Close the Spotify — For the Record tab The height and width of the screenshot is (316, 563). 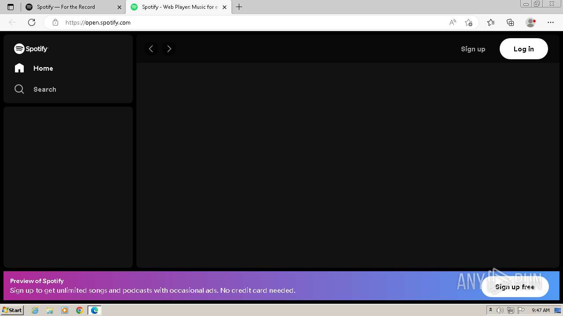pos(119,7)
